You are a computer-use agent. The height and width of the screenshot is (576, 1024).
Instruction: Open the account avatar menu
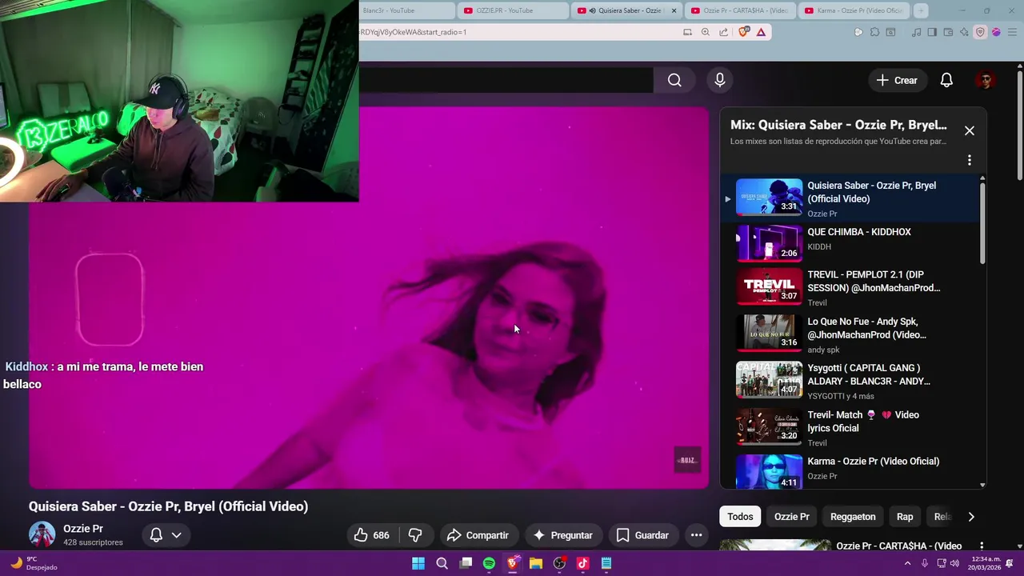coord(985,80)
